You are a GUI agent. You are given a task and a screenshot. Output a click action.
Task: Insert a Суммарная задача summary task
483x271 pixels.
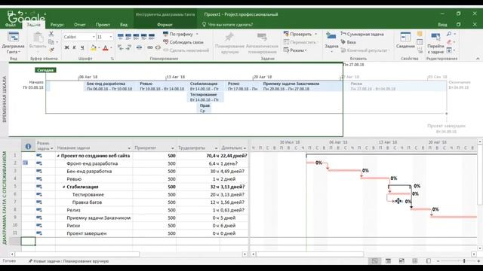362,34
